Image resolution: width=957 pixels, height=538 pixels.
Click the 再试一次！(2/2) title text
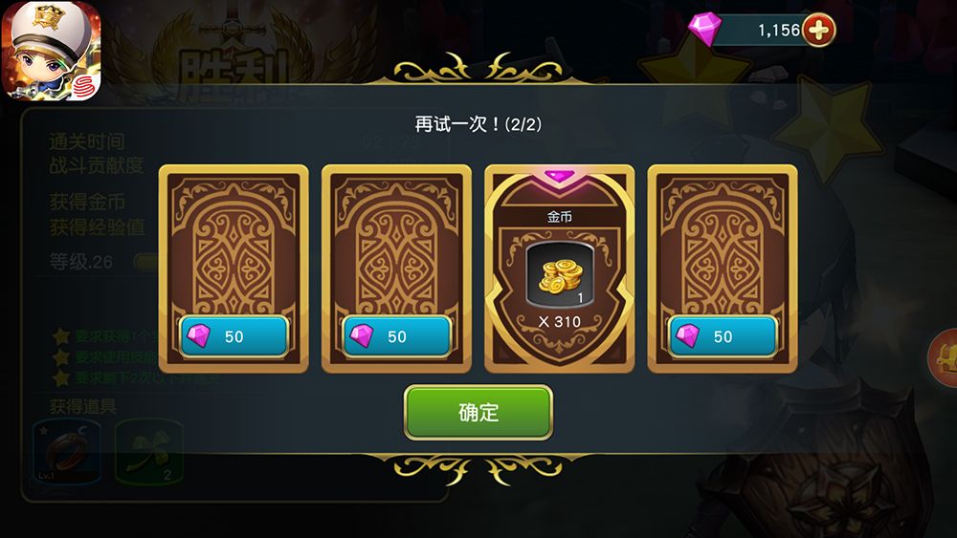[x=478, y=124]
